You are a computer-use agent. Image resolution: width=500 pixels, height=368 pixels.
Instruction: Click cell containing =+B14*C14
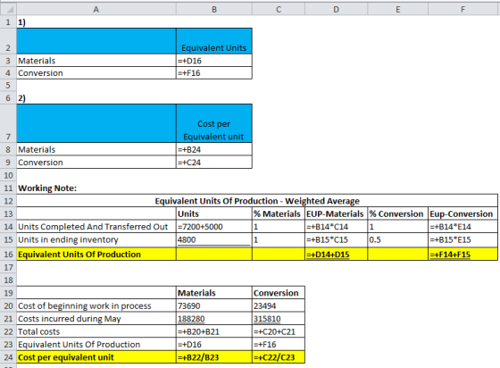(x=336, y=227)
